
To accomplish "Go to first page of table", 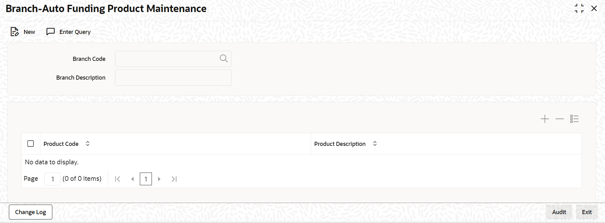I will tap(117, 179).
